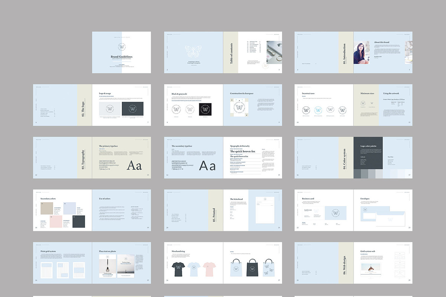Click the "04. Color system" vertical section title
This screenshot has height=297, width=446.
point(345,159)
